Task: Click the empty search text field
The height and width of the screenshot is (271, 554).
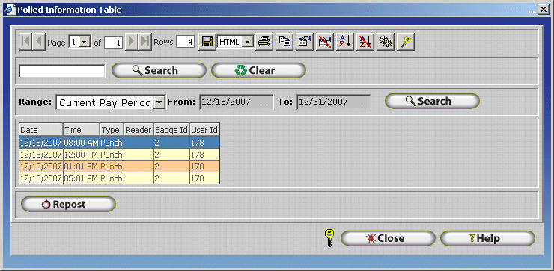Action: 62,71
